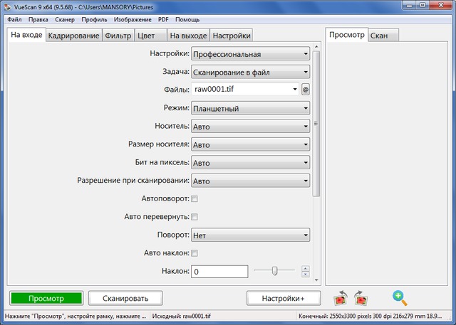Click the VueScan application icon in title bar
This screenshot has height=325, width=456.
8,6
